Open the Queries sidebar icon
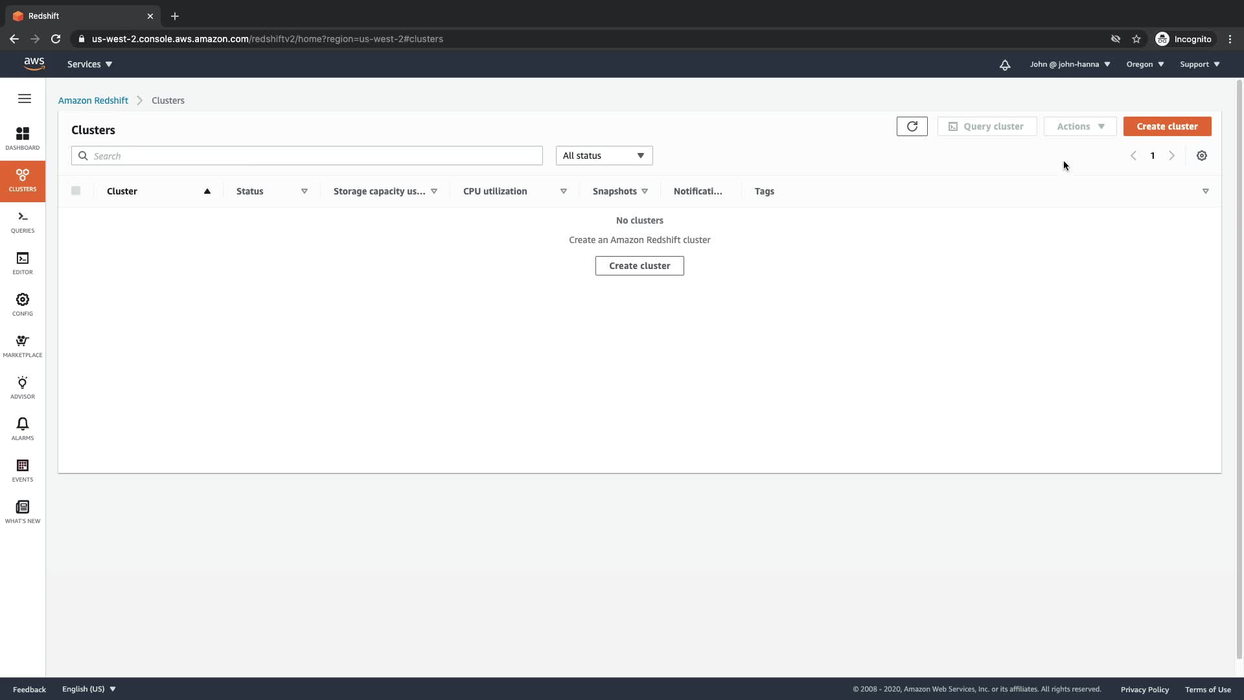 click(23, 221)
